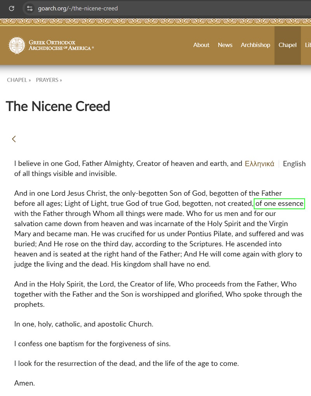Click the Greek Orthodox Archdiocese of America title
311x396 pixels.
(61, 45)
